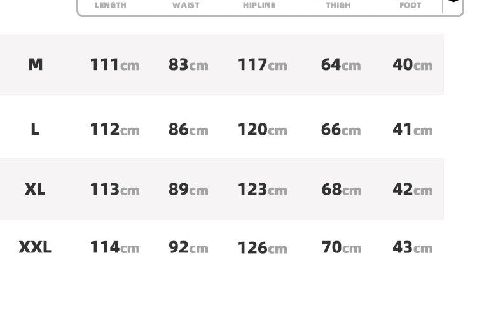Click the 126cm hipline value
The width and height of the screenshot is (477, 332).
(x=263, y=247)
